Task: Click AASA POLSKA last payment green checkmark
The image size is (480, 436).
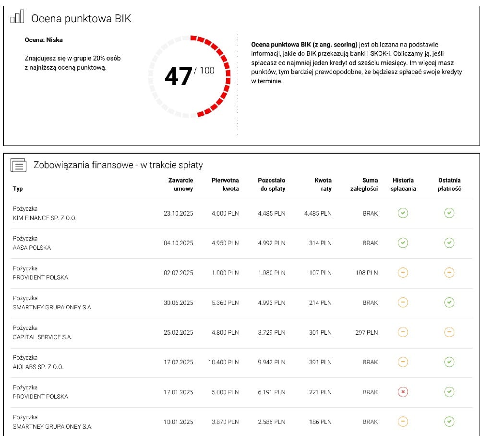Action: tap(449, 243)
